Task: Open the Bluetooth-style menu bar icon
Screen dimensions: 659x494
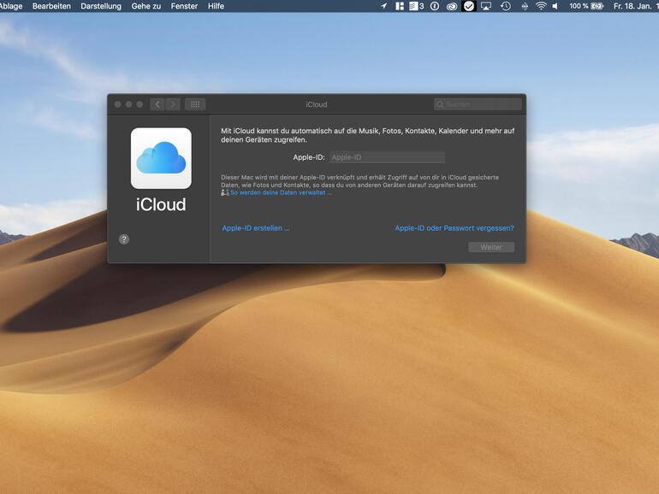Action: [525, 6]
